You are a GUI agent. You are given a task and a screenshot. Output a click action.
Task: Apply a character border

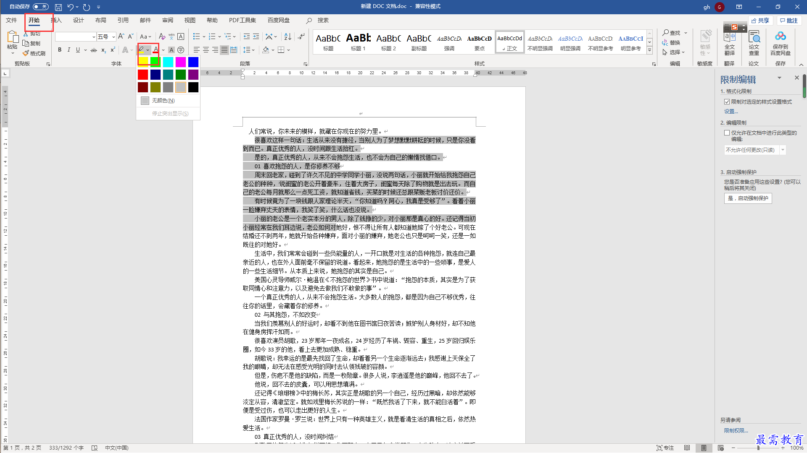click(x=181, y=36)
